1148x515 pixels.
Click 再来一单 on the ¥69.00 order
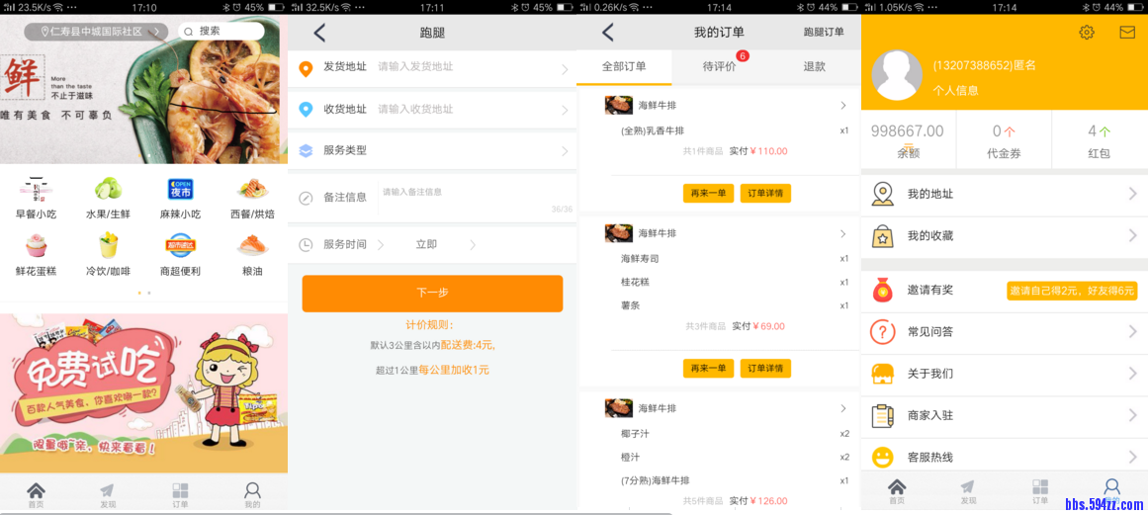pos(708,368)
